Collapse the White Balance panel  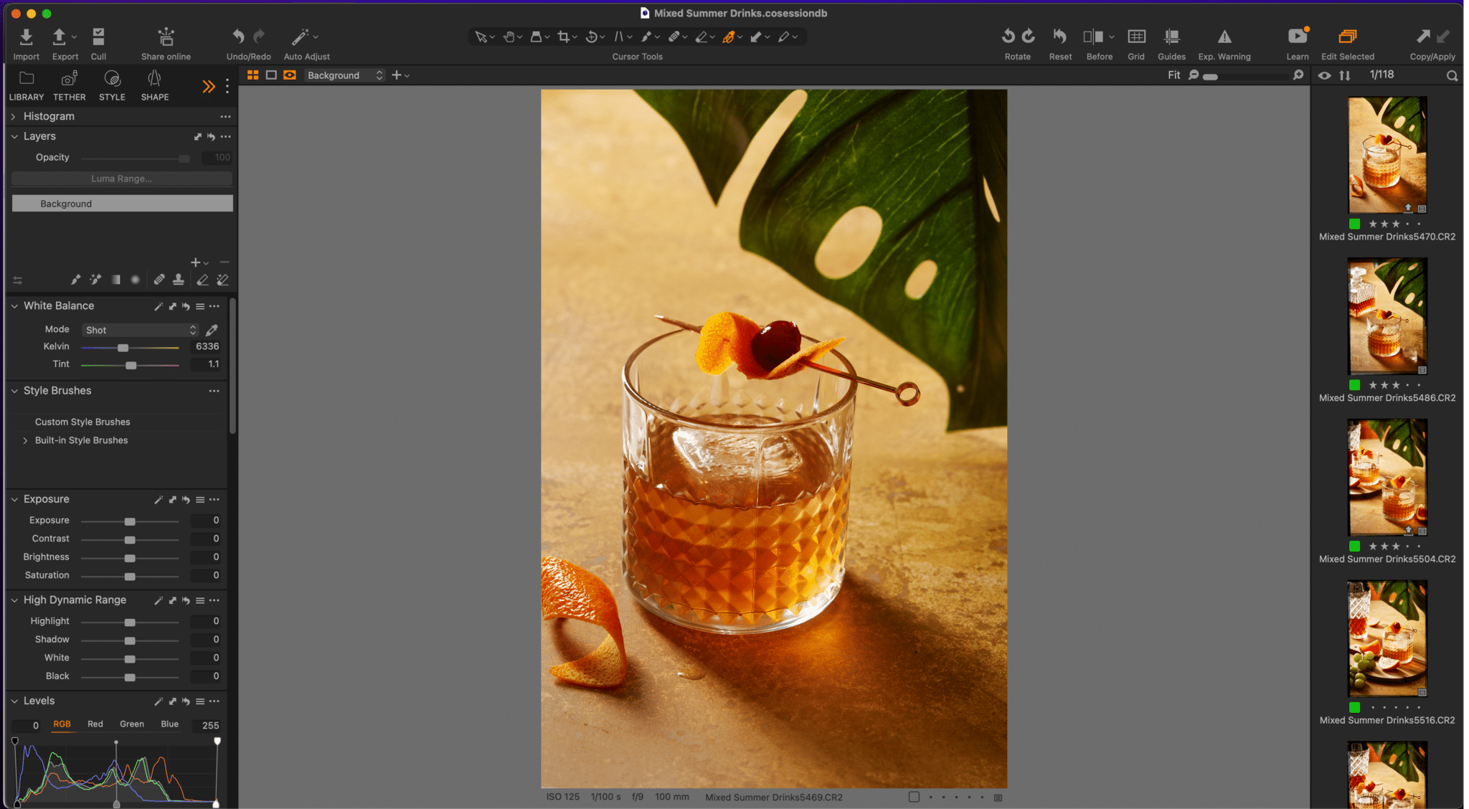click(14, 306)
